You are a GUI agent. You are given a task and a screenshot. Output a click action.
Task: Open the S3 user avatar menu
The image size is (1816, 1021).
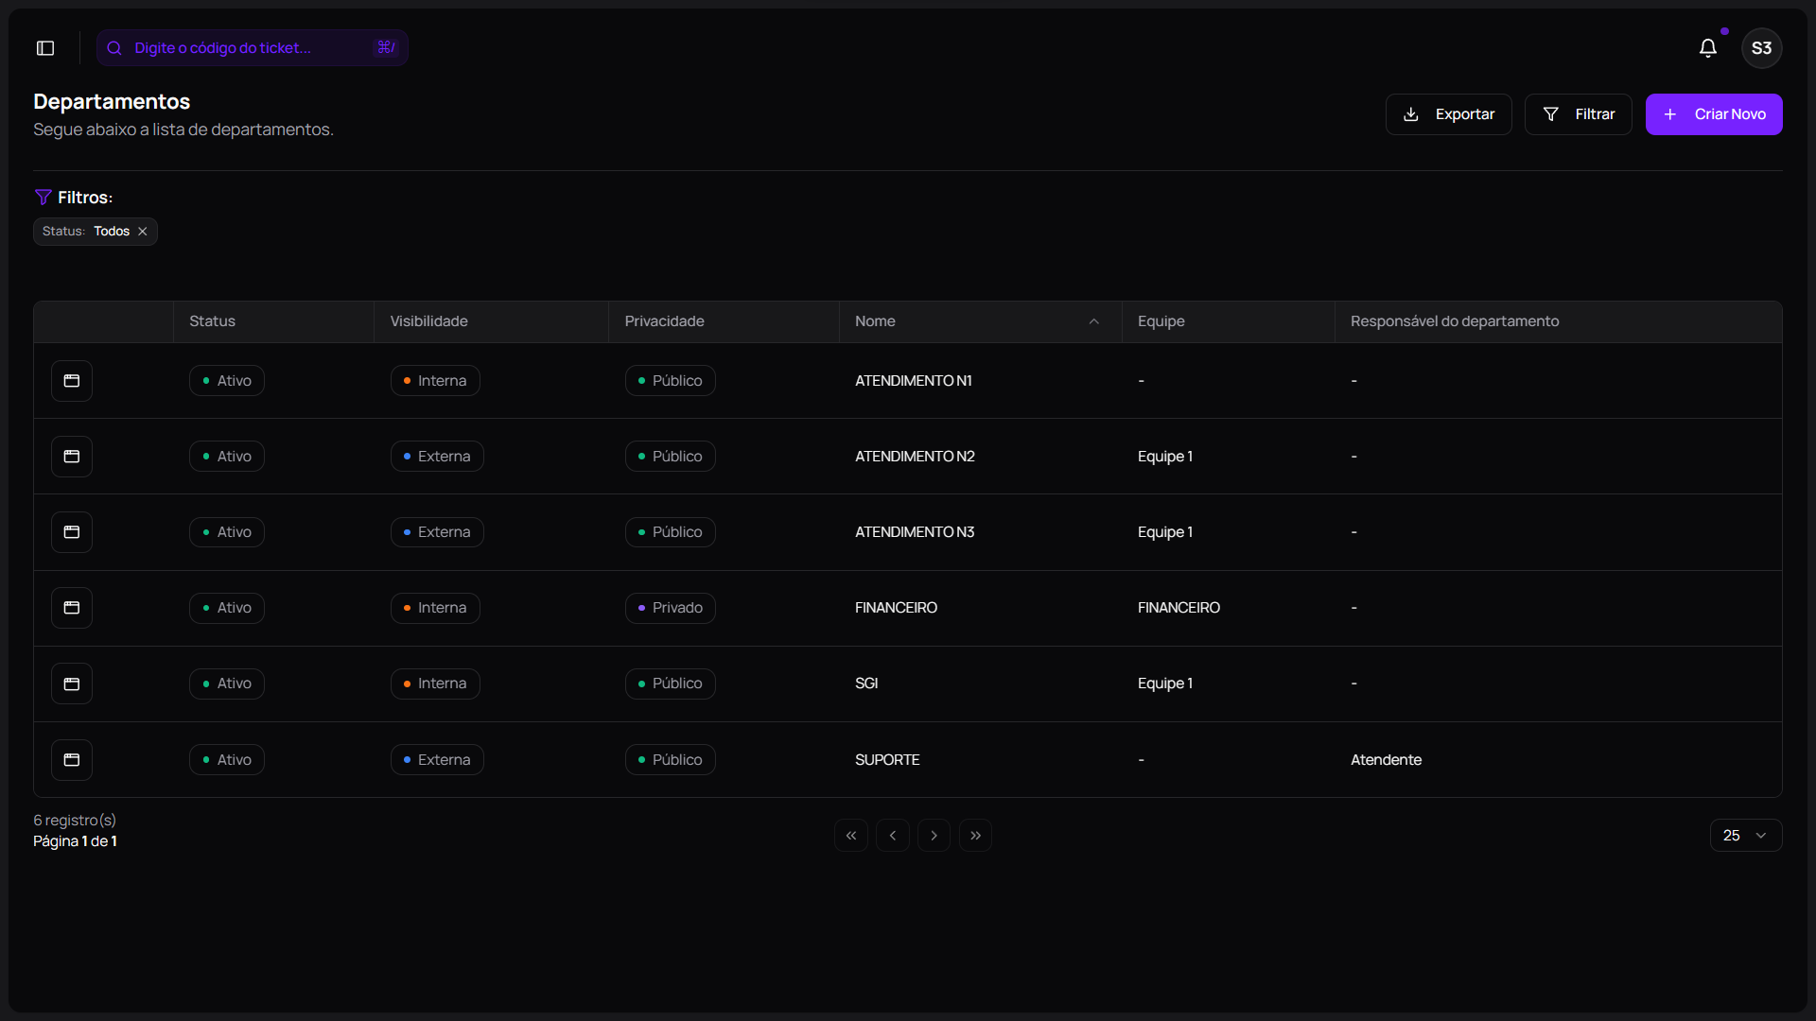[1761, 48]
